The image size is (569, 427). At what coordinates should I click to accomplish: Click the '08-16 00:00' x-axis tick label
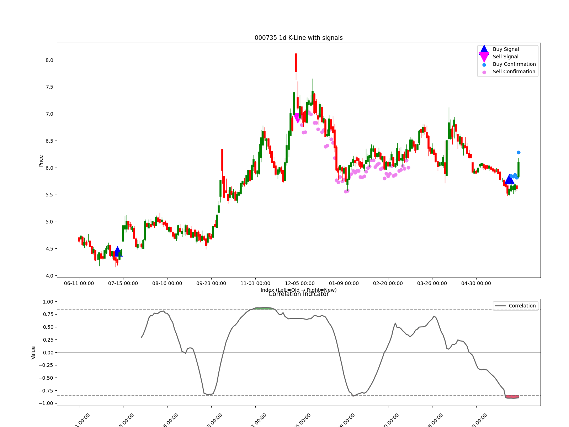[167, 283]
